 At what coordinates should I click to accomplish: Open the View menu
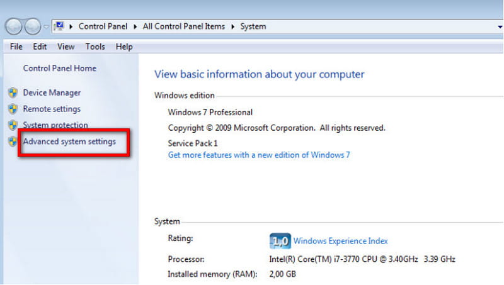66,47
